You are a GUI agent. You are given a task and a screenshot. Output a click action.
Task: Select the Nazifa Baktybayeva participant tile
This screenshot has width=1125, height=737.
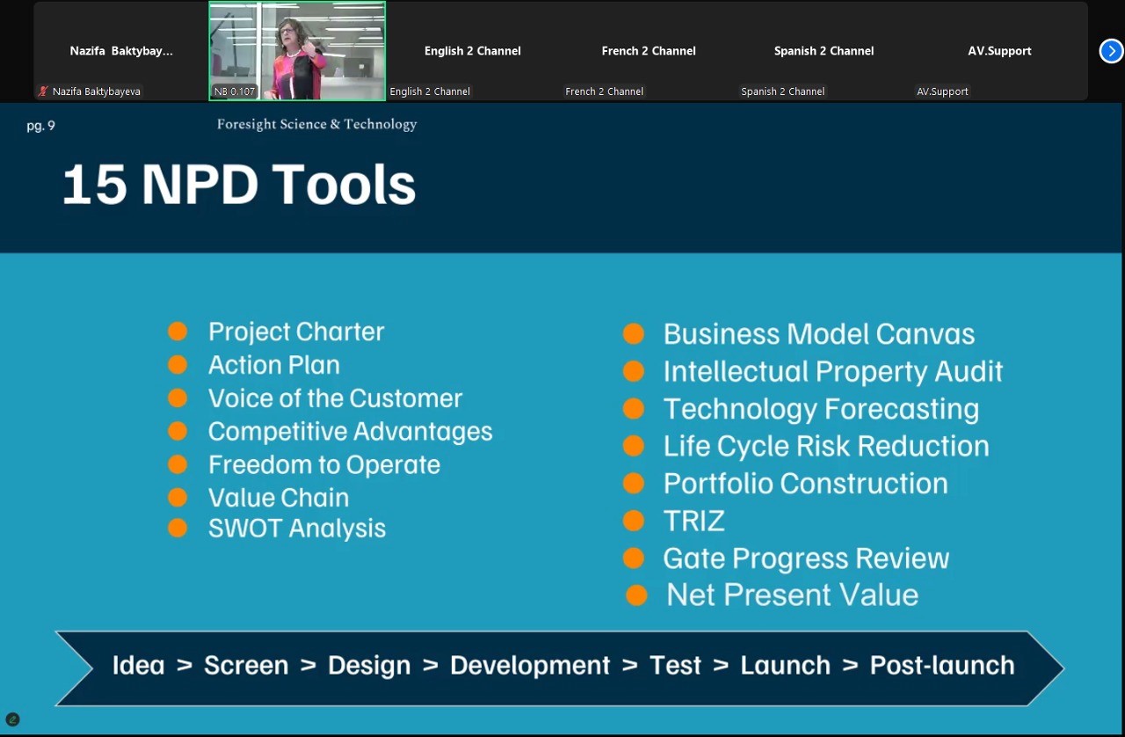coord(121,51)
